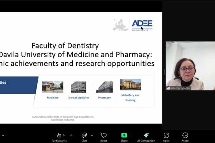Click the Dental Medicine building image

78,87
